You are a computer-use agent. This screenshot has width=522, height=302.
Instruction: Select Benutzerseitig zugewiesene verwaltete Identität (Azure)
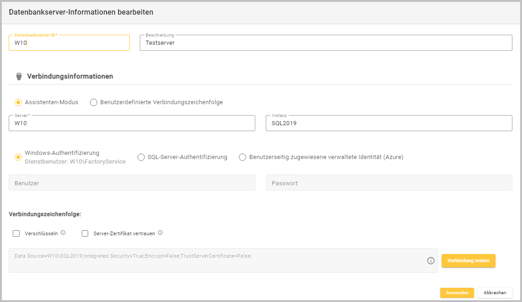243,157
